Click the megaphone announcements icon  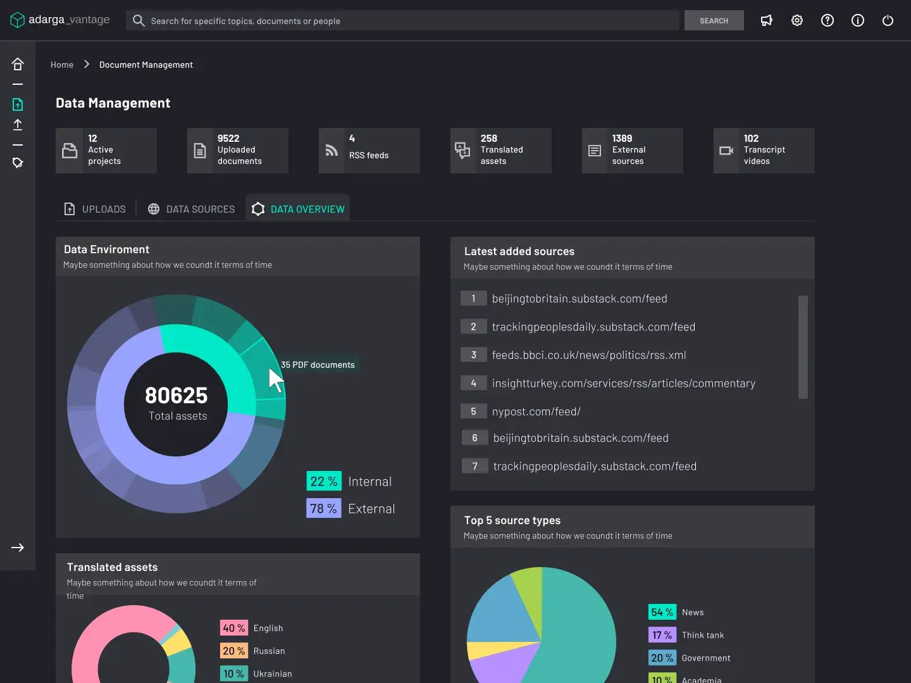point(766,21)
